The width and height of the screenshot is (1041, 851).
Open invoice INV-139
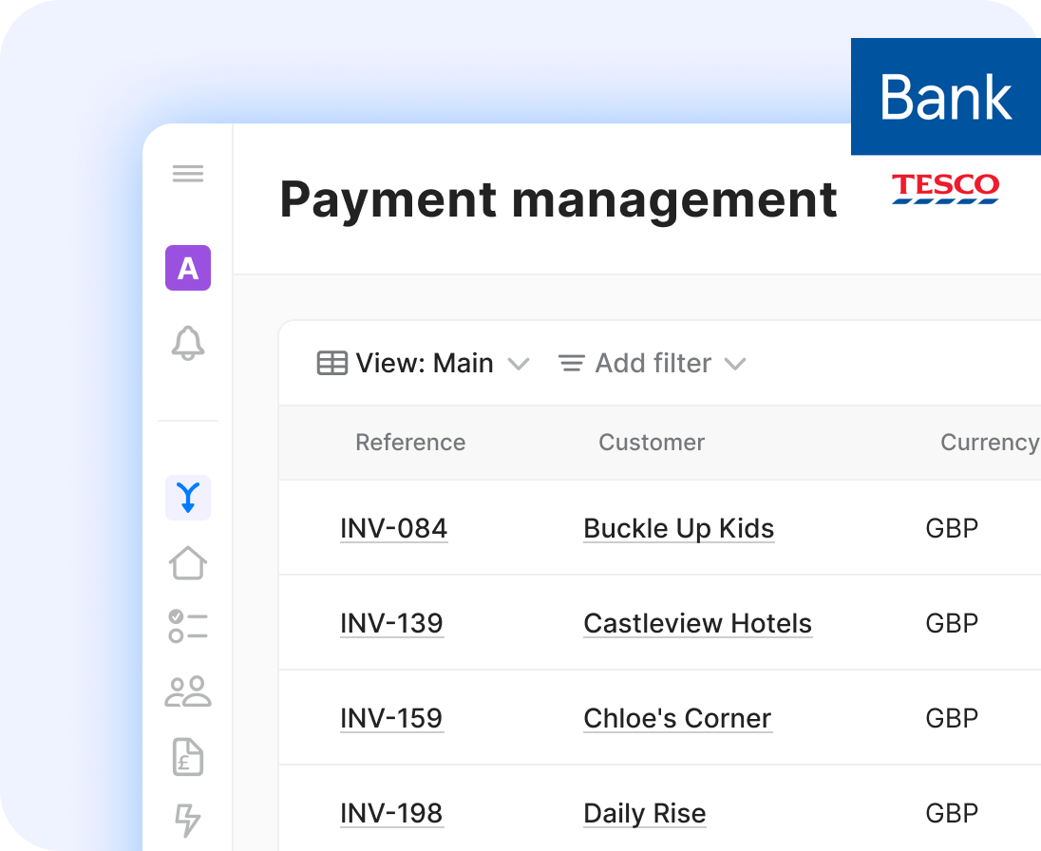point(391,623)
